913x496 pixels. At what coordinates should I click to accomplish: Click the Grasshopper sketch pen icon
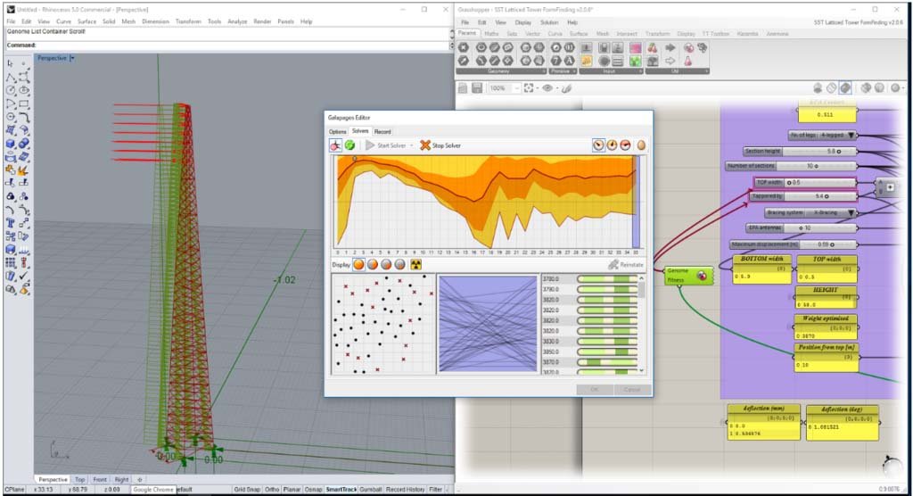[x=568, y=88]
